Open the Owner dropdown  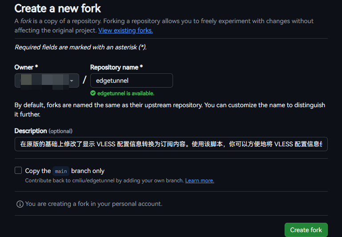click(47, 80)
